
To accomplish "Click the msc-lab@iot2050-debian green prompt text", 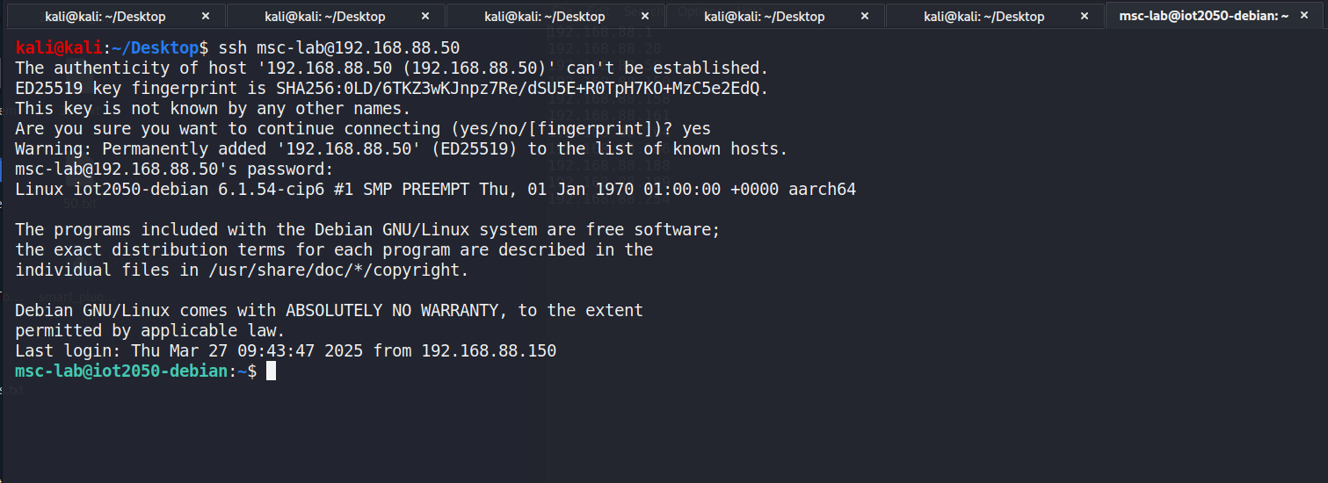I will tap(121, 371).
